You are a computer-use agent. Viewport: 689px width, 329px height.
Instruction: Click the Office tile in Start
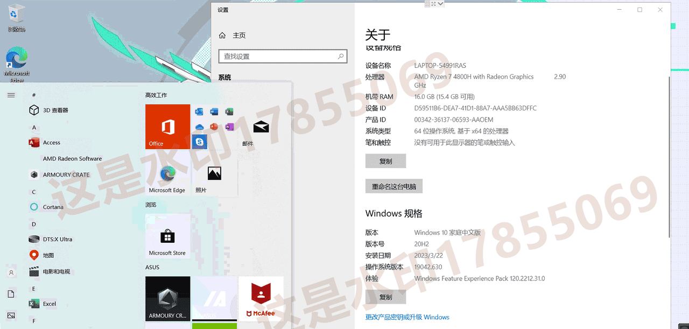[168, 127]
